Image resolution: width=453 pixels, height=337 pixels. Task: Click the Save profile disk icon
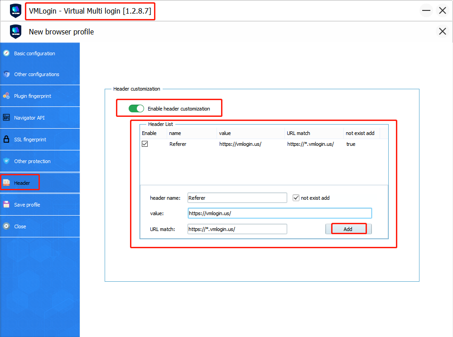pos(6,205)
